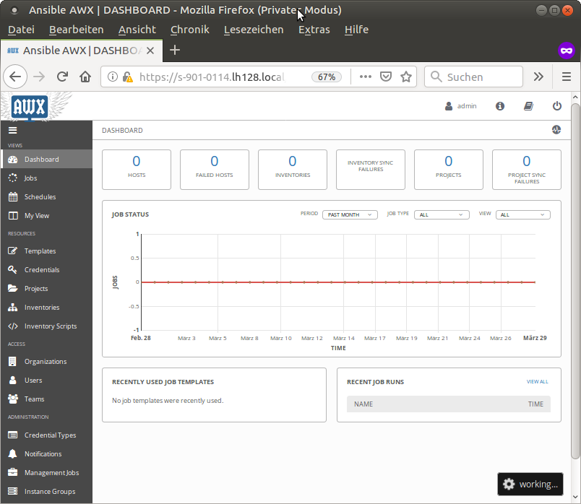Bookmark this page with the star icon
Image resolution: width=581 pixels, height=504 pixels.
tap(406, 77)
